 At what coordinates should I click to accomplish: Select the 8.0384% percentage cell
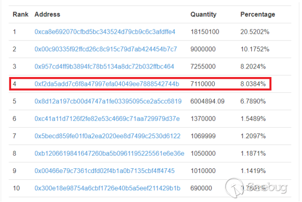click(253, 84)
